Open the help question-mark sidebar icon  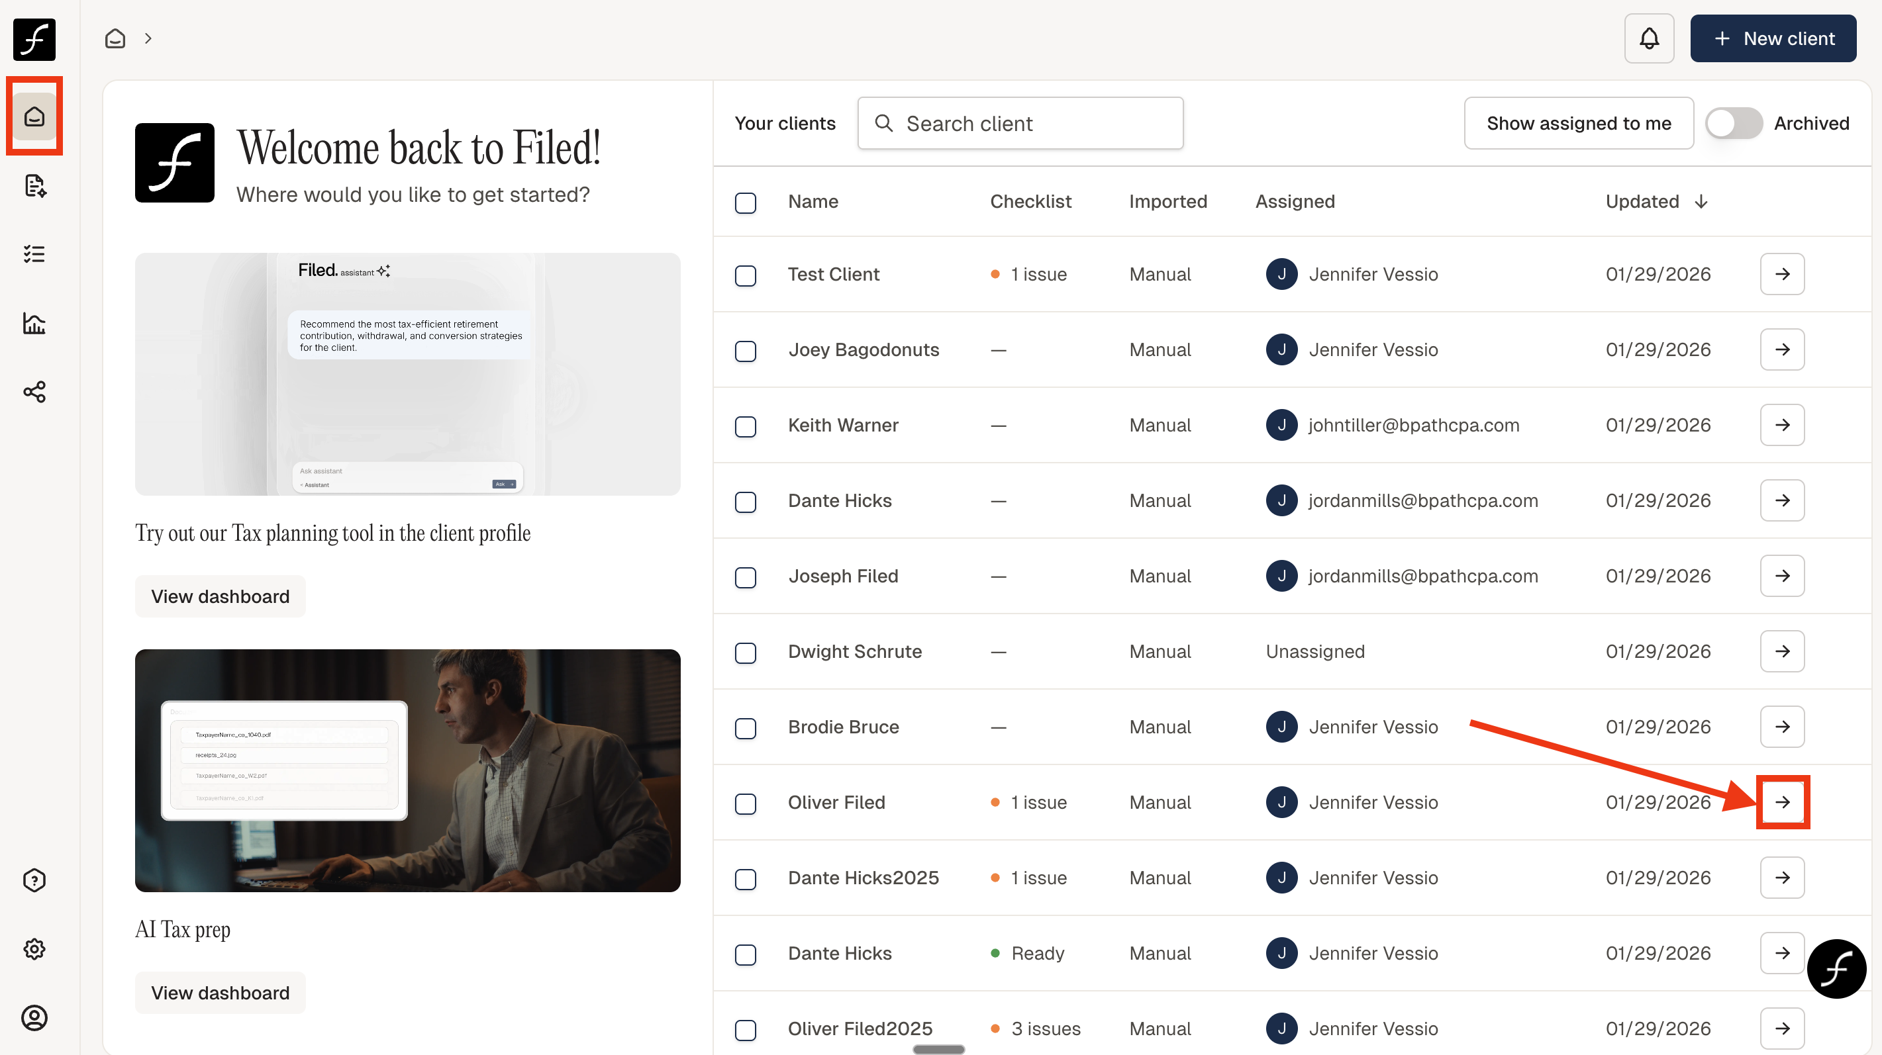pos(34,880)
